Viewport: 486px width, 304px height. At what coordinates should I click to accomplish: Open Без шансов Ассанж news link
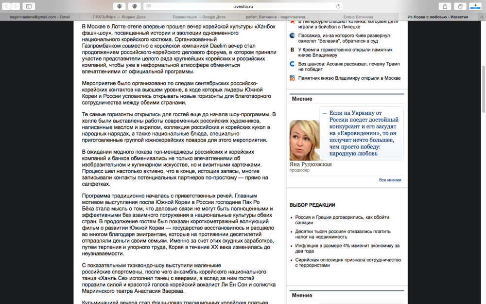point(349,67)
